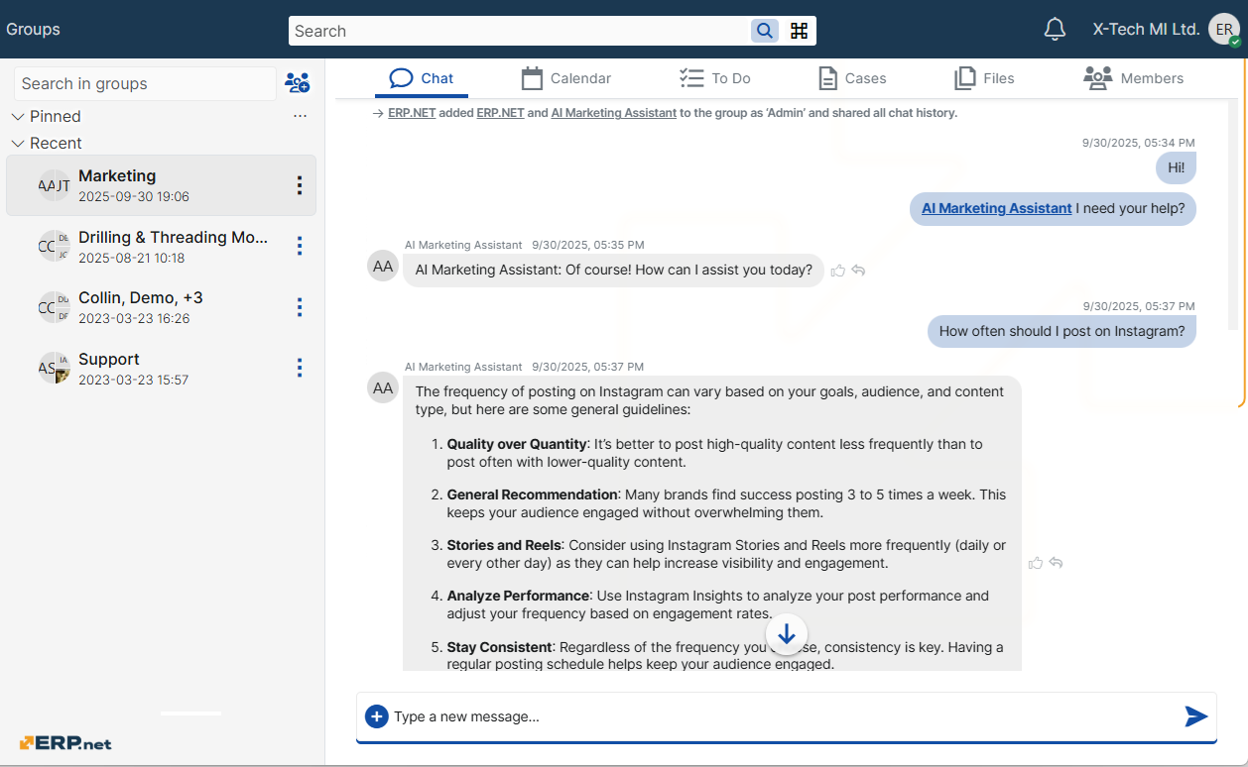Viewport: 1248px width, 767px height.
Task: Reply to the Instagram guidelines message
Action: (x=1057, y=563)
